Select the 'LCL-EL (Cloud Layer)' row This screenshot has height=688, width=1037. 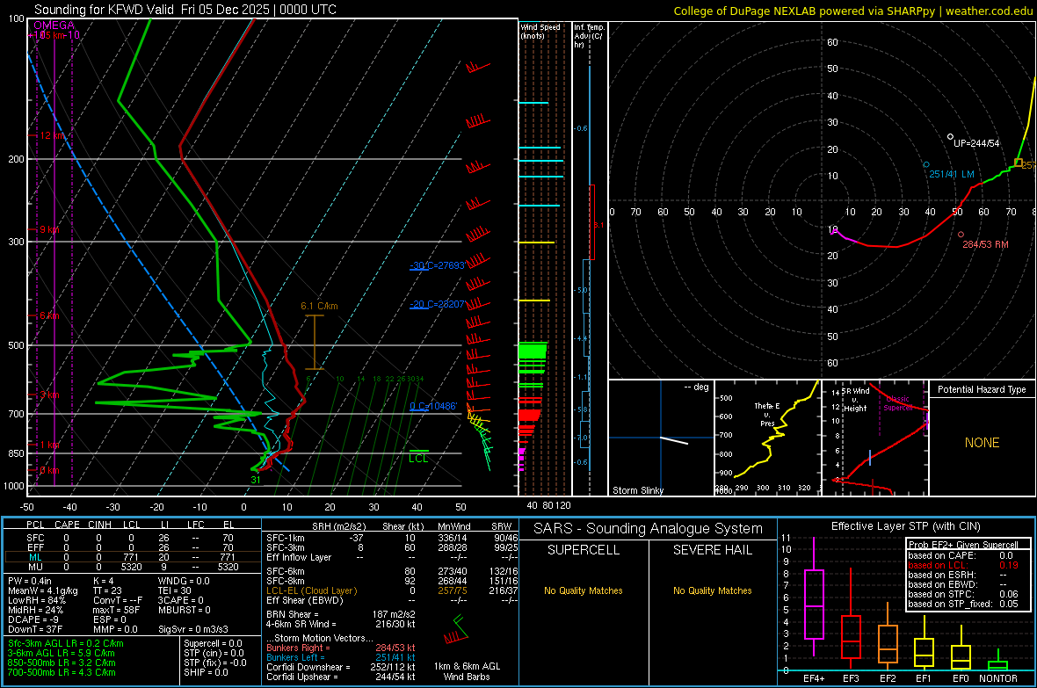(x=392, y=590)
